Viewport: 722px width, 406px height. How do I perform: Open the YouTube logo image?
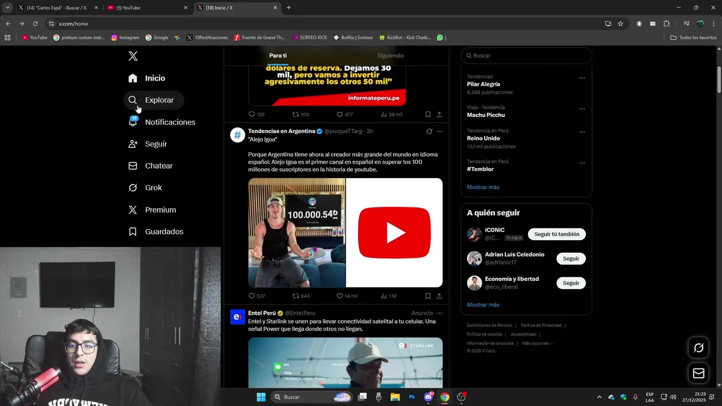pos(394,233)
